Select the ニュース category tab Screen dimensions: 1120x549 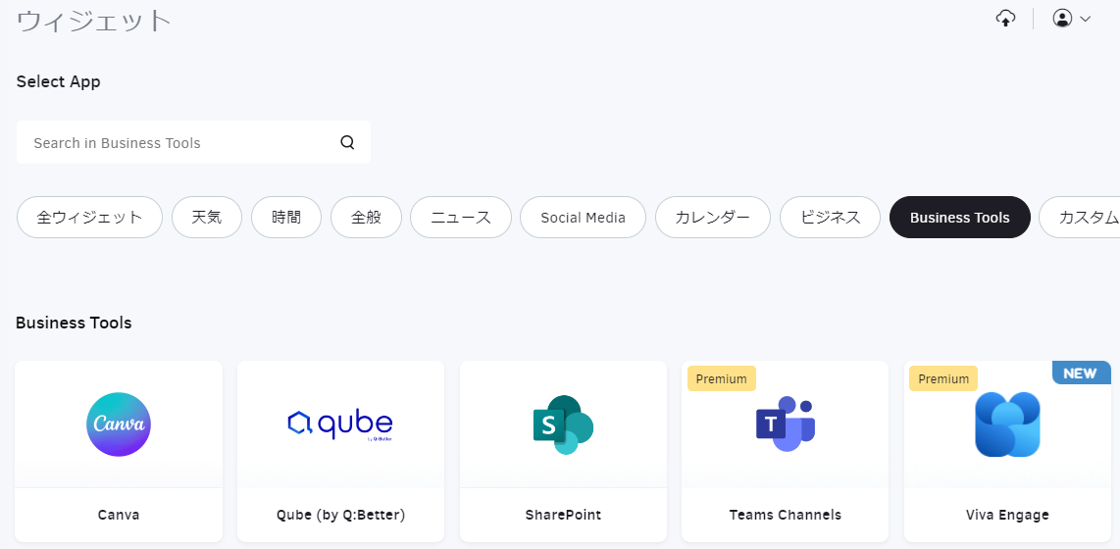point(461,217)
